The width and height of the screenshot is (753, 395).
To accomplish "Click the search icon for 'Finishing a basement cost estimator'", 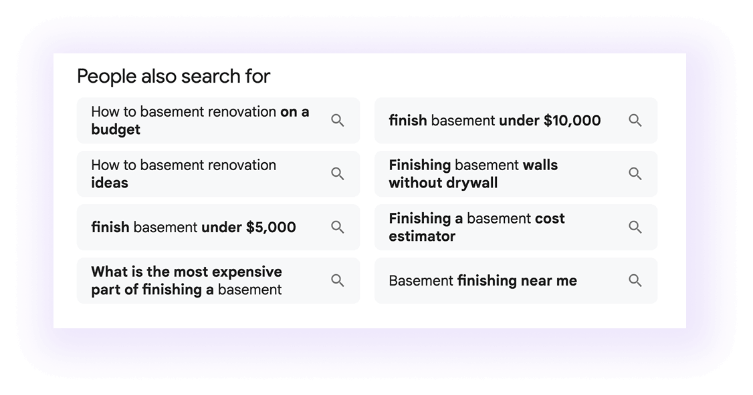I will (x=635, y=227).
